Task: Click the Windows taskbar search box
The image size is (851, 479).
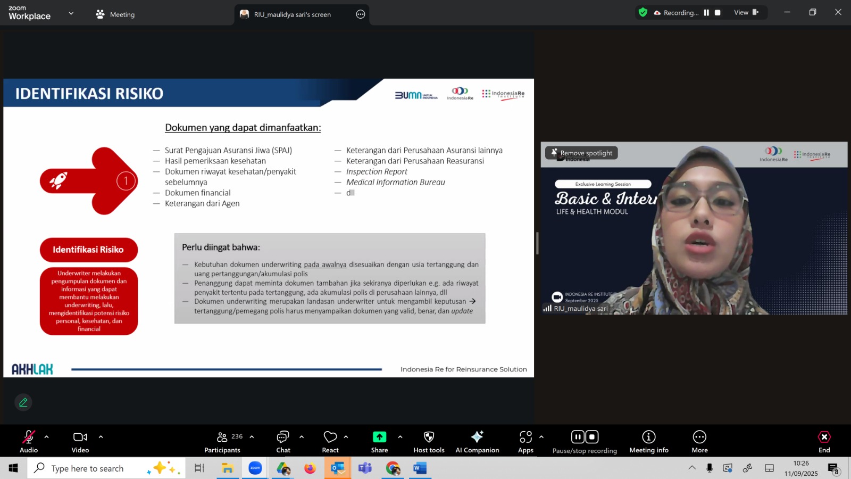Action: [88, 468]
